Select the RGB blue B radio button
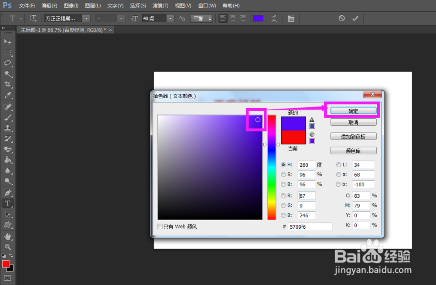The height and width of the screenshot is (285, 436). point(283,215)
